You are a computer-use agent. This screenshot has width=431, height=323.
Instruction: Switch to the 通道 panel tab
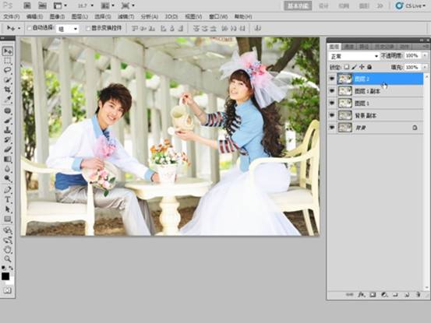[349, 47]
